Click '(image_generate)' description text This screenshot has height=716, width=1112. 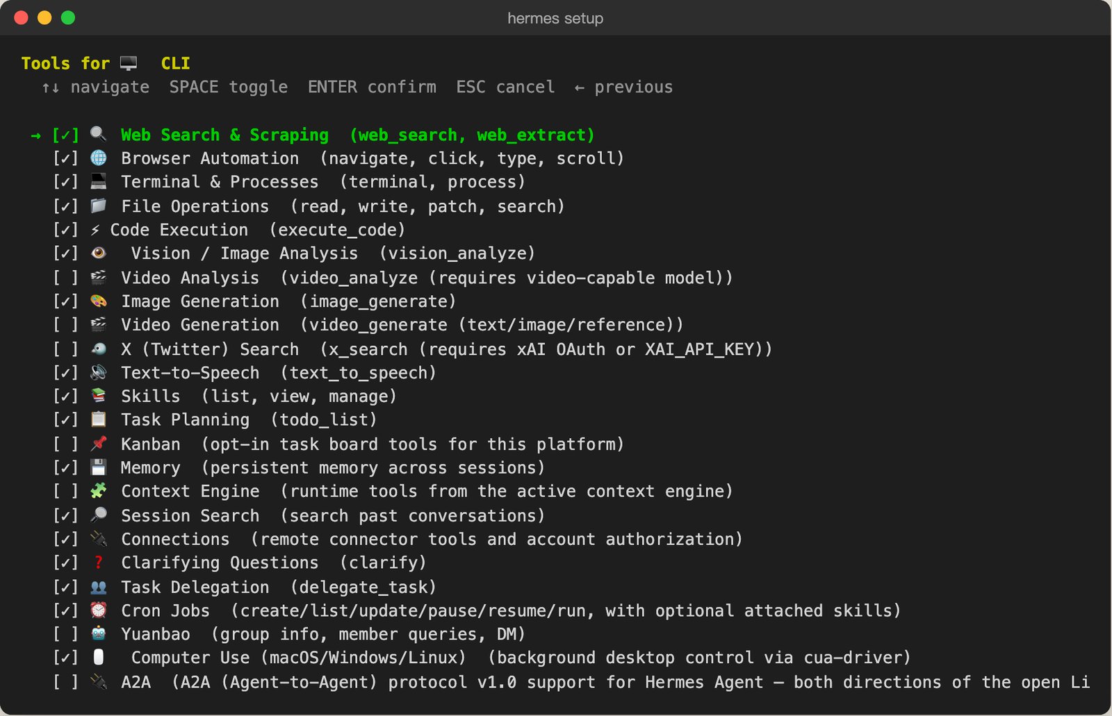(x=378, y=301)
